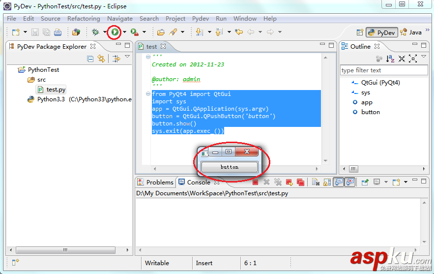Run the script with green Run button
The height and width of the screenshot is (274, 434).
click(x=115, y=32)
